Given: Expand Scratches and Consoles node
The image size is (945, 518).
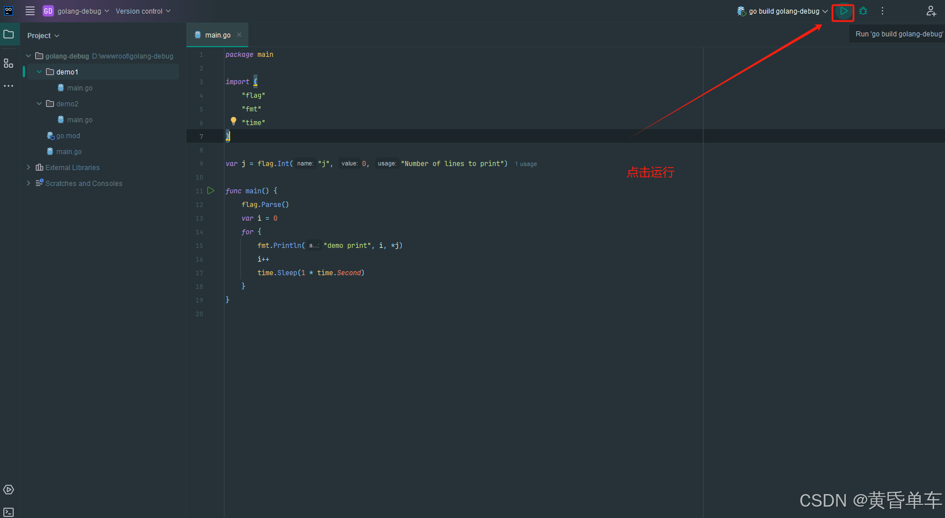Looking at the screenshot, I should point(28,183).
